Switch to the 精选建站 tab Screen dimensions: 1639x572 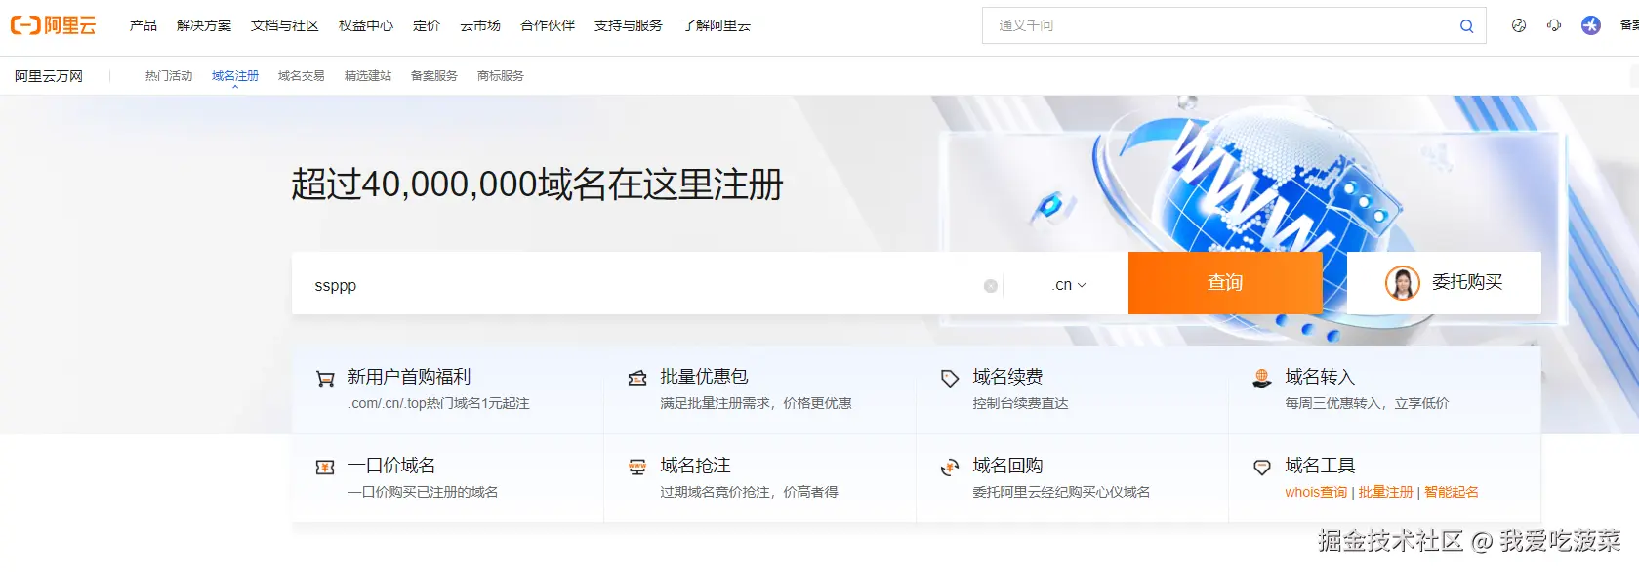[x=368, y=76]
